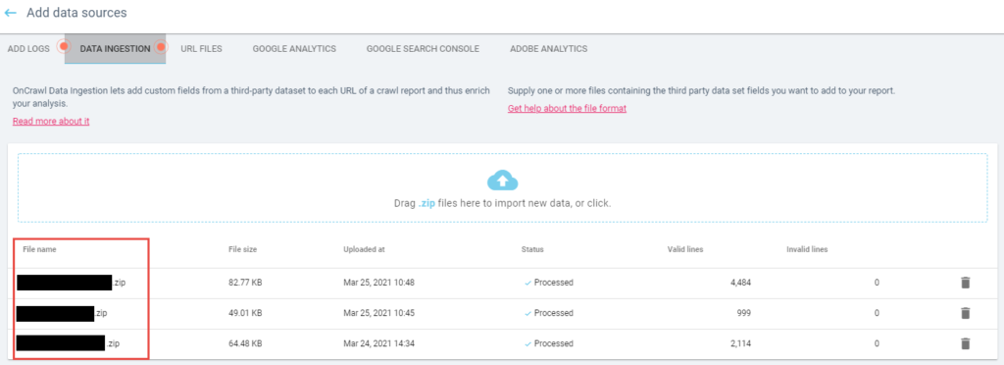
Task: Click the Uploaded at column header
Action: pyautogui.click(x=364, y=250)
